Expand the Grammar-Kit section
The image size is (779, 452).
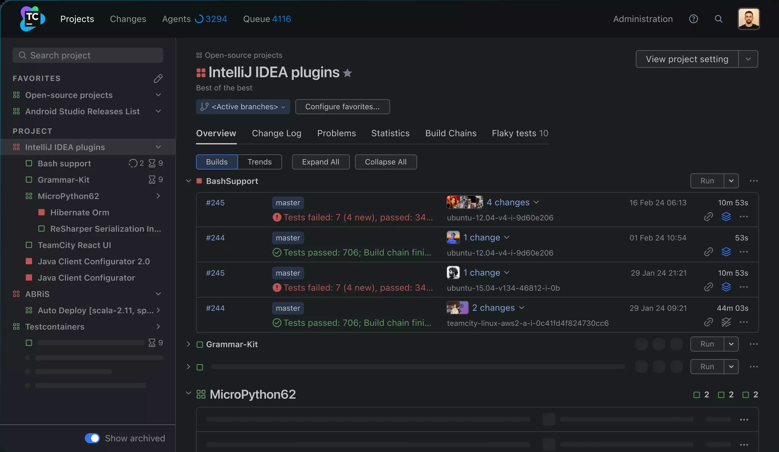point(188,344)
